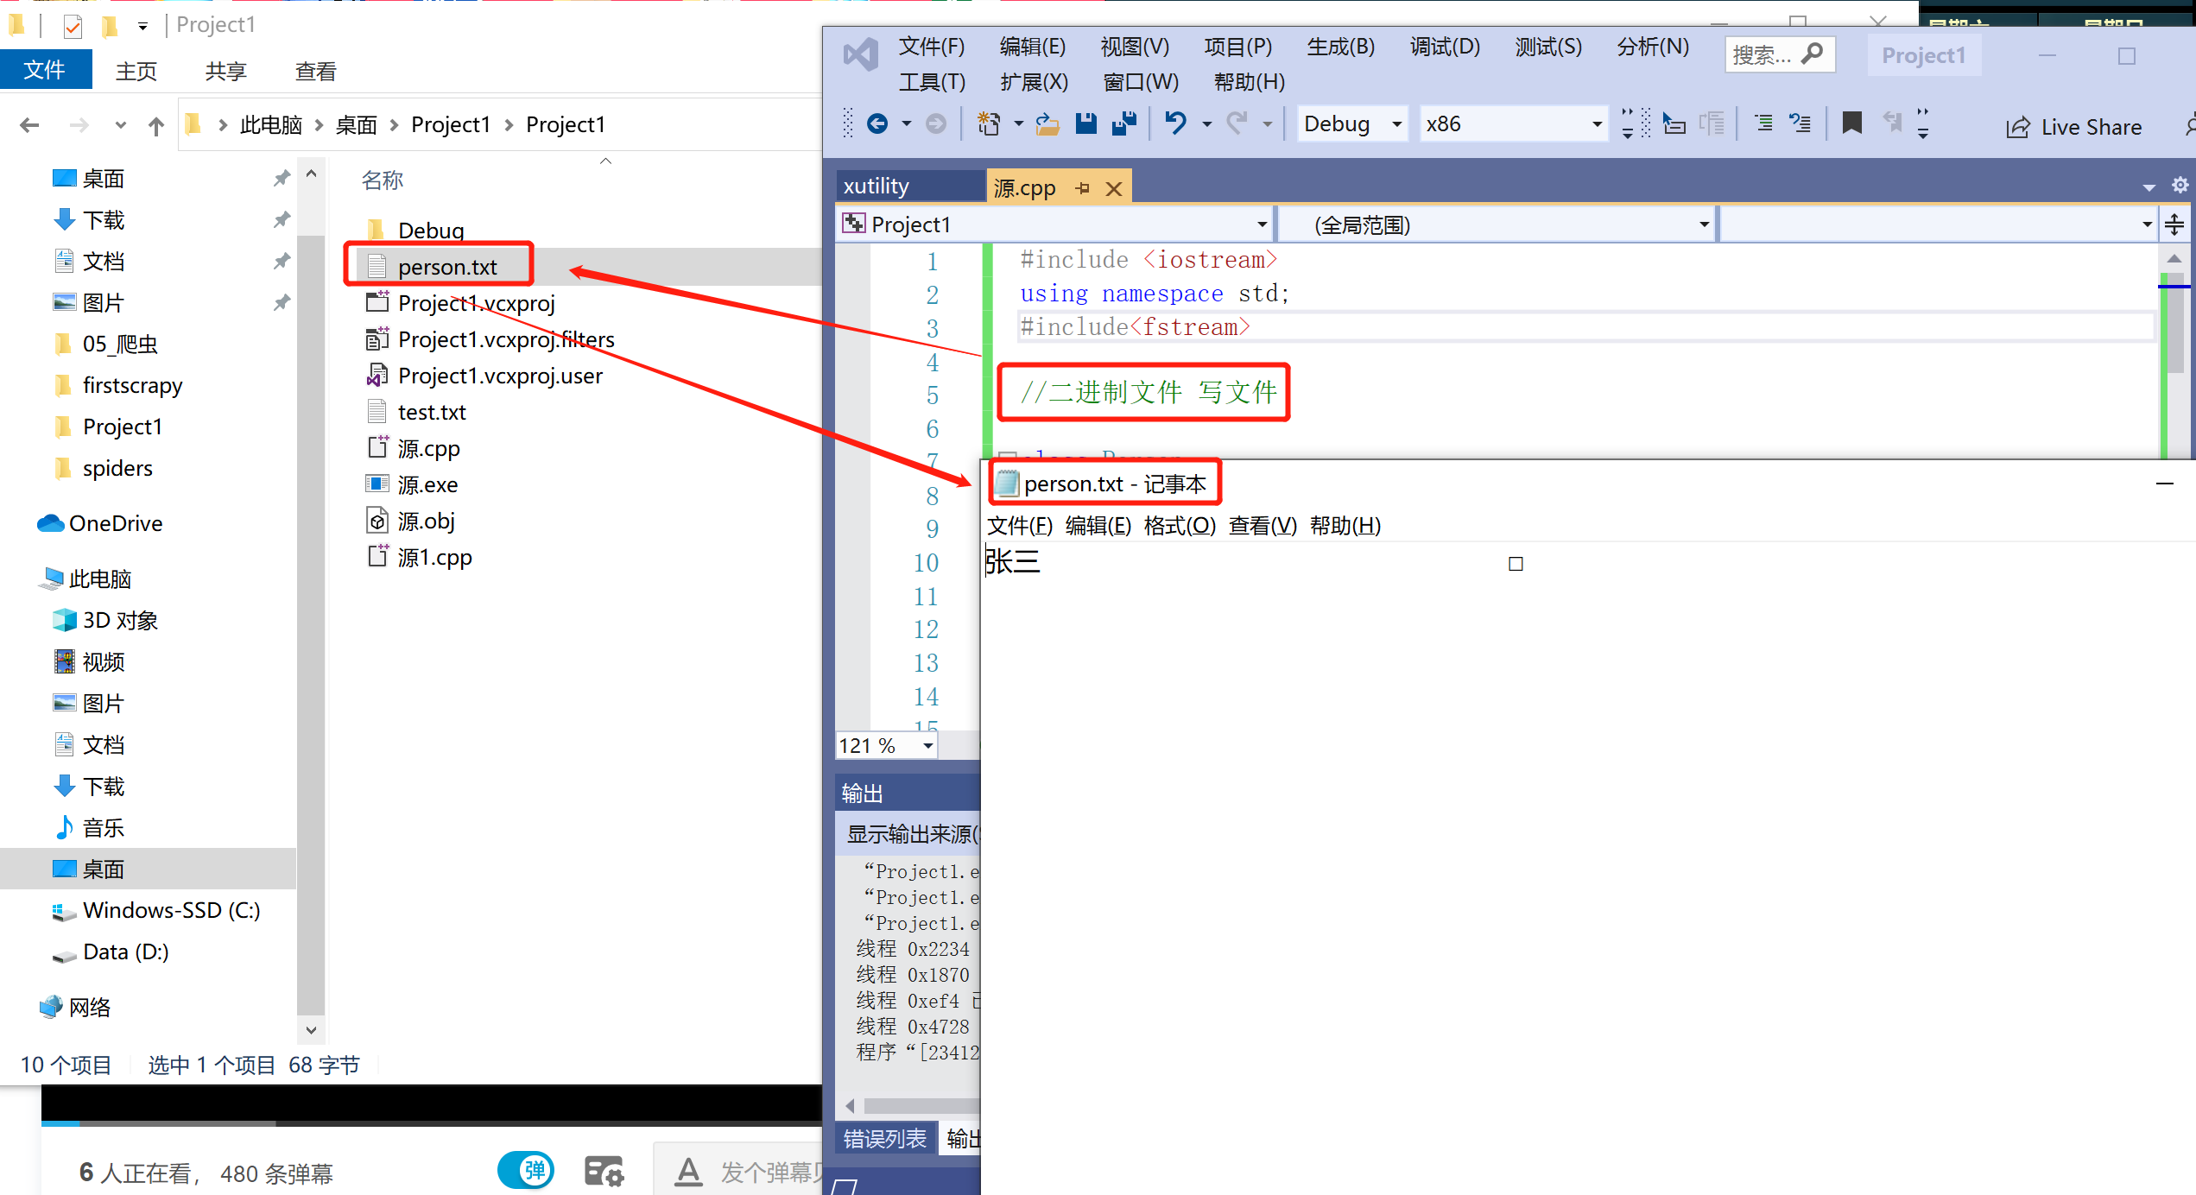Viewport: 2196px width, 1195px height.
Task: Toggle the 弹 danmaku switch
Action: pyautogui.click(x=526, y=1171)
